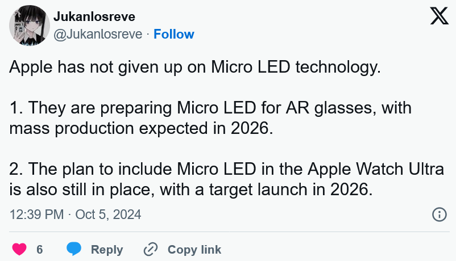
Task: Open the 12:39 PM time link
Action: (36, 214)
